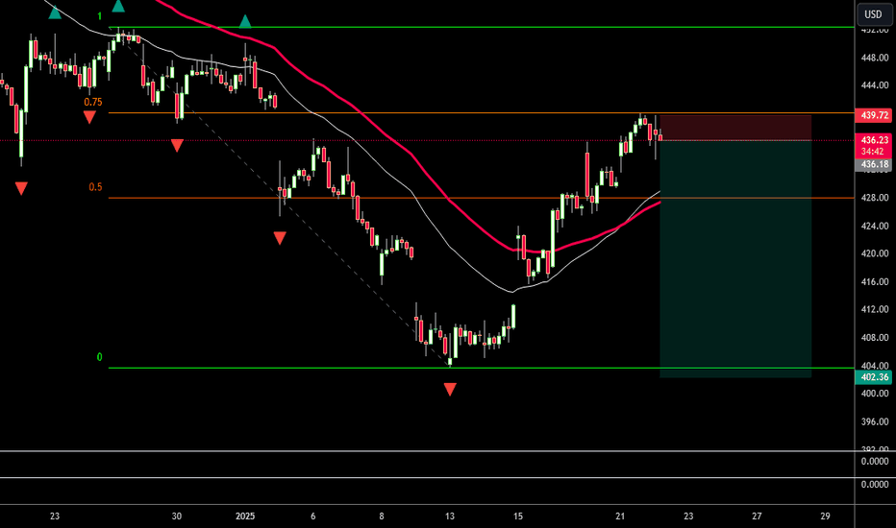Select the Fib retracement label 0

click(x=99, y=357)
